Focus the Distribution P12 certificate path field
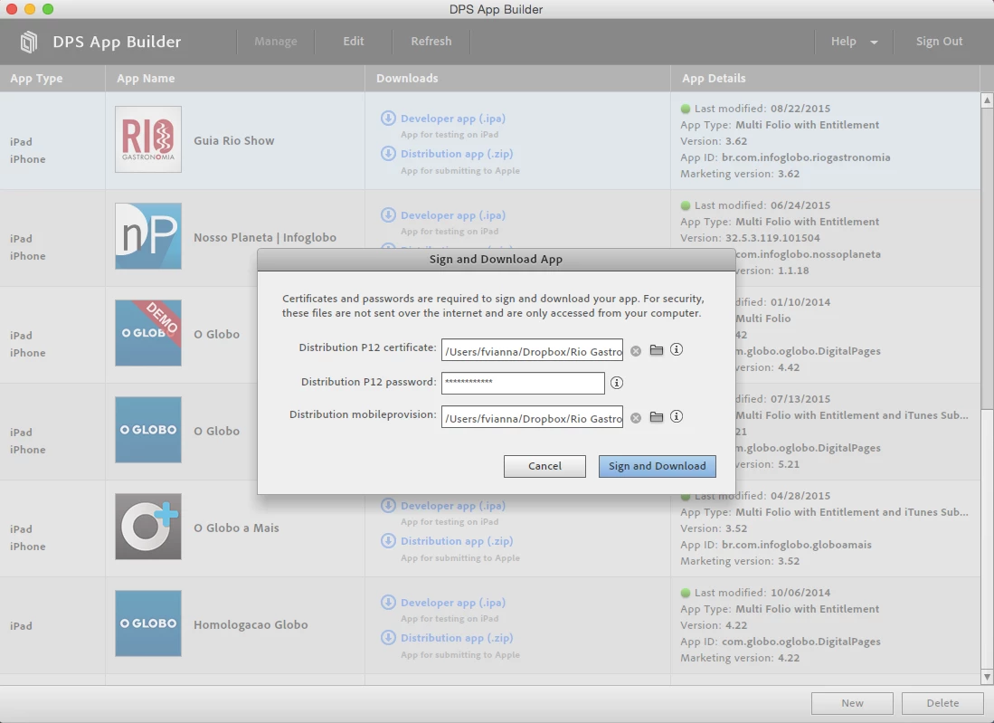The width and height of the screenshot is (994, 723). tap(532, 350)
